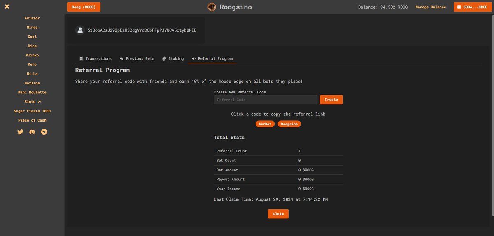494x236 pixels.
Task: Open the Twitter social icon
Action: point(20,132)
